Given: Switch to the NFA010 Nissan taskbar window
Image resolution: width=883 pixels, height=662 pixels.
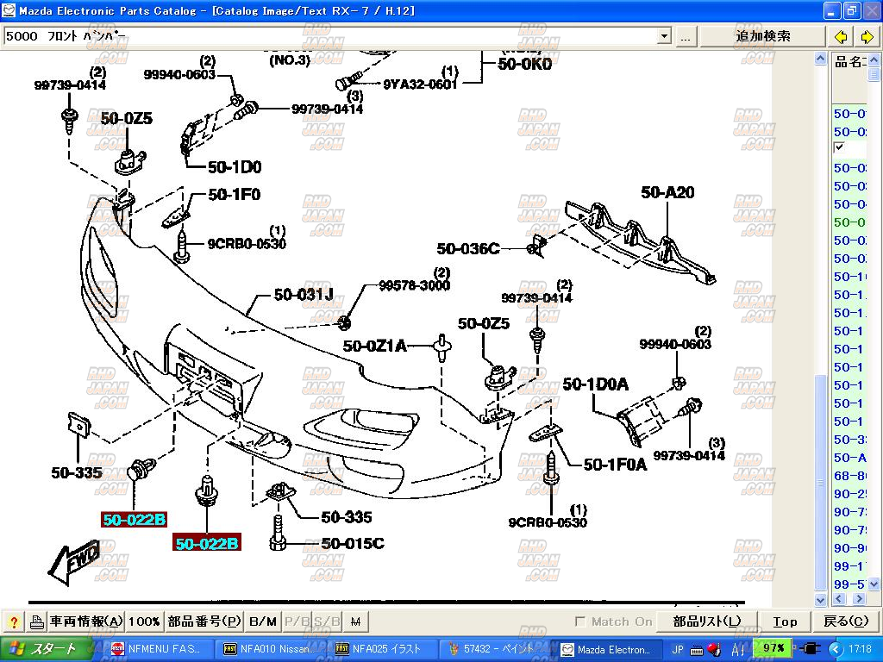Looking at the screenshot, I should [269, 649].
